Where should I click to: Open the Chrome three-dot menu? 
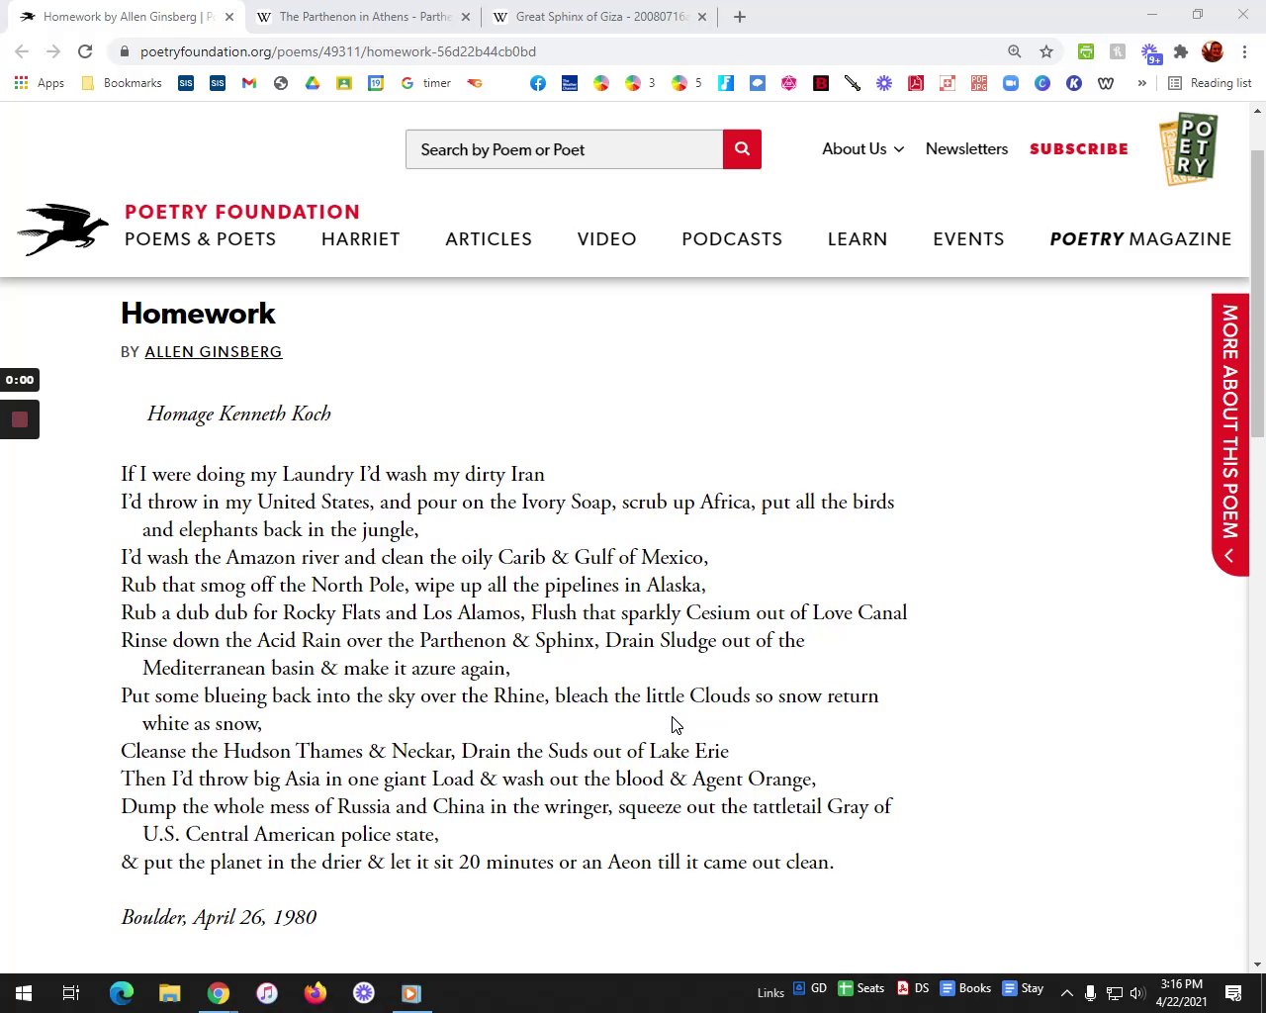click(x=1244, y=51)
